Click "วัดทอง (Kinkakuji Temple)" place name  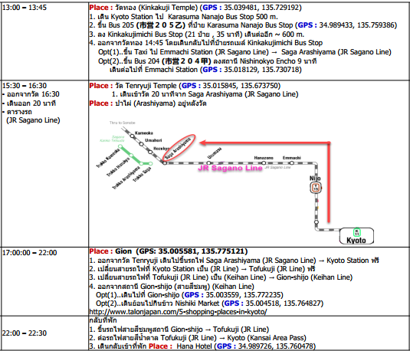click(x=156, y=8)
